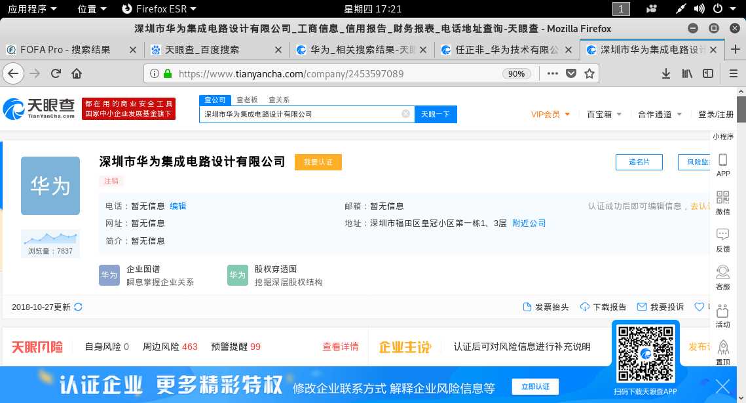The height and width of the screenshot is (403, 746).
Task: Open the downloads panel
Action: pos(666,73)
